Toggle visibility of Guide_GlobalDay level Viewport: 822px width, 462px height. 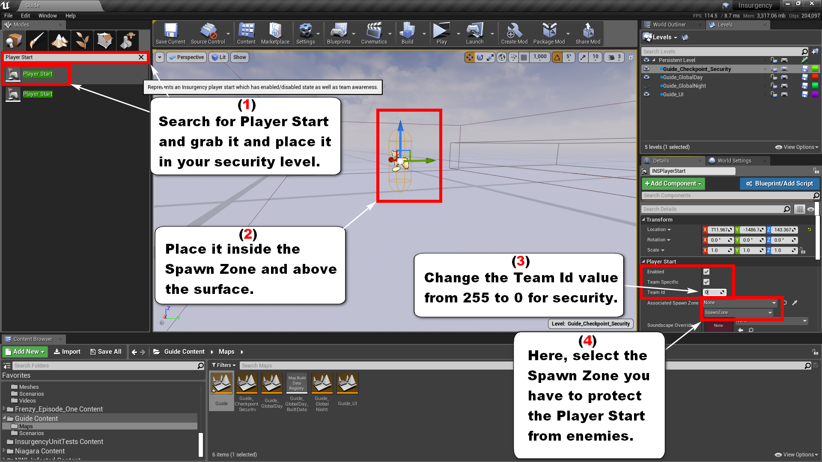(646, 77)
